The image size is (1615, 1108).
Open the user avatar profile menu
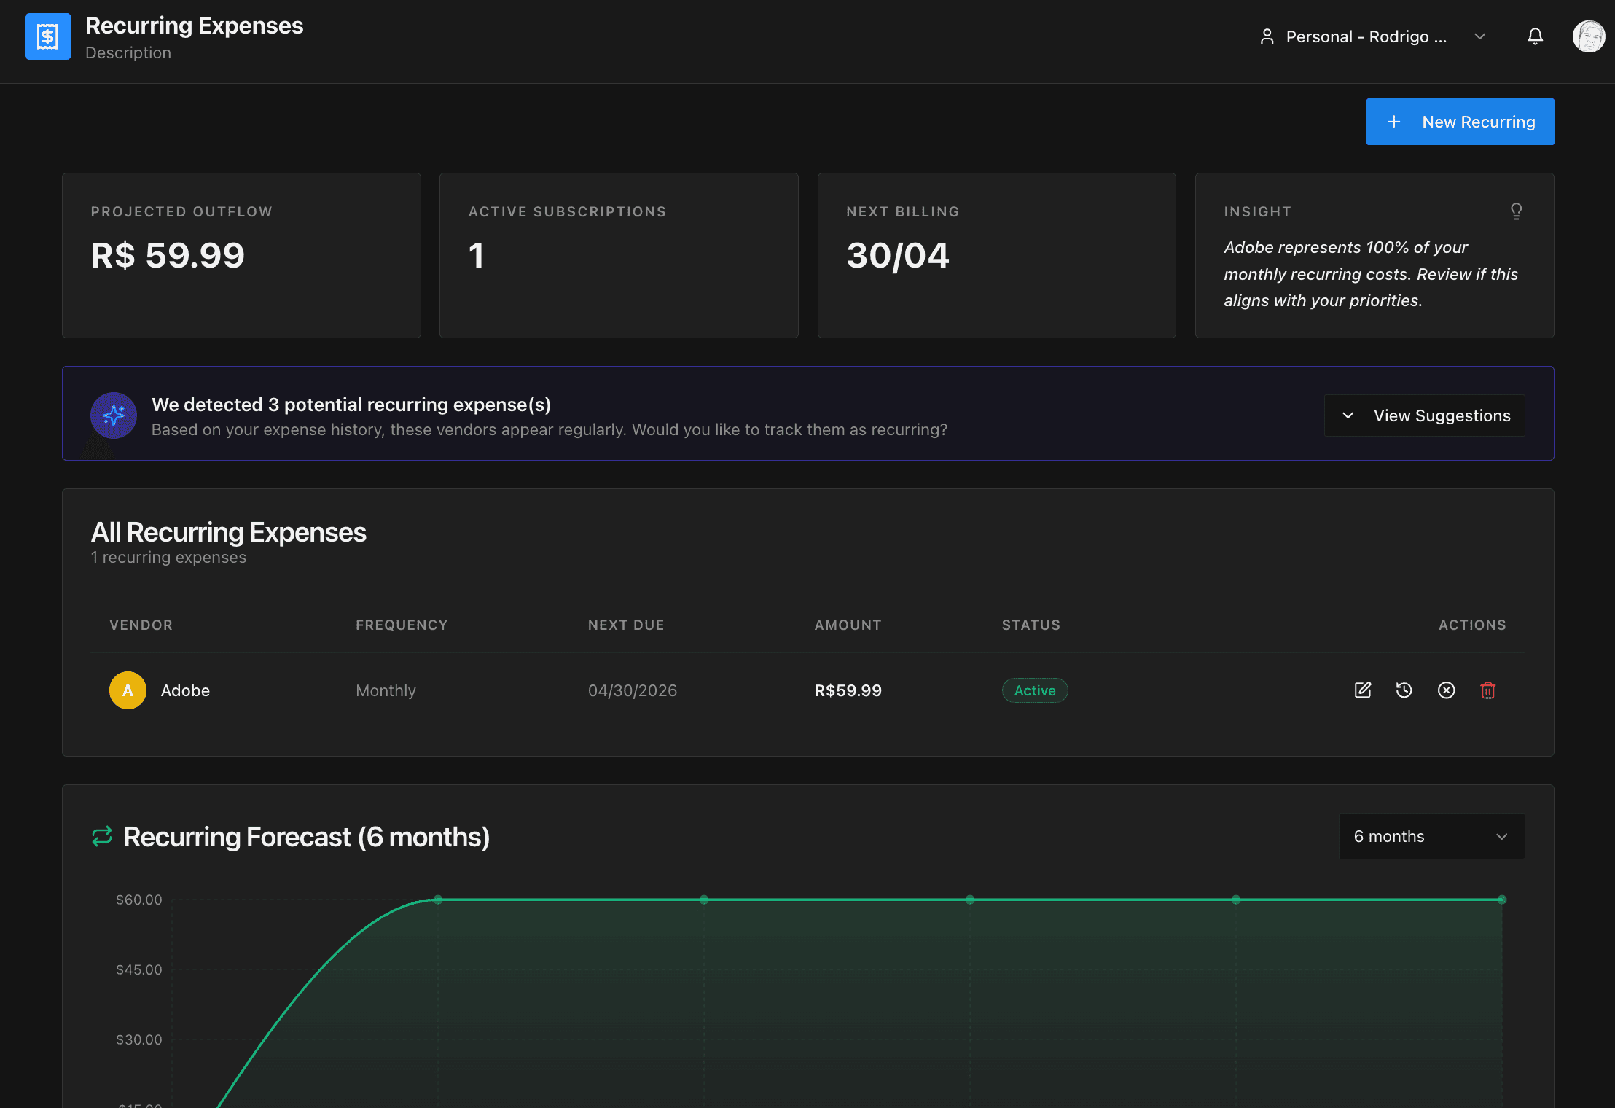pos(1589,36)
